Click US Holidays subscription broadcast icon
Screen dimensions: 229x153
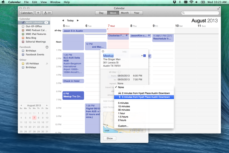(47, 63)
